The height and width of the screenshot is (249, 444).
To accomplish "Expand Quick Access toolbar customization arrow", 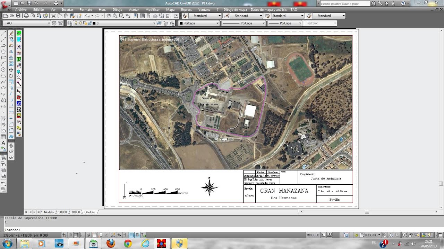I will [61, 3].
